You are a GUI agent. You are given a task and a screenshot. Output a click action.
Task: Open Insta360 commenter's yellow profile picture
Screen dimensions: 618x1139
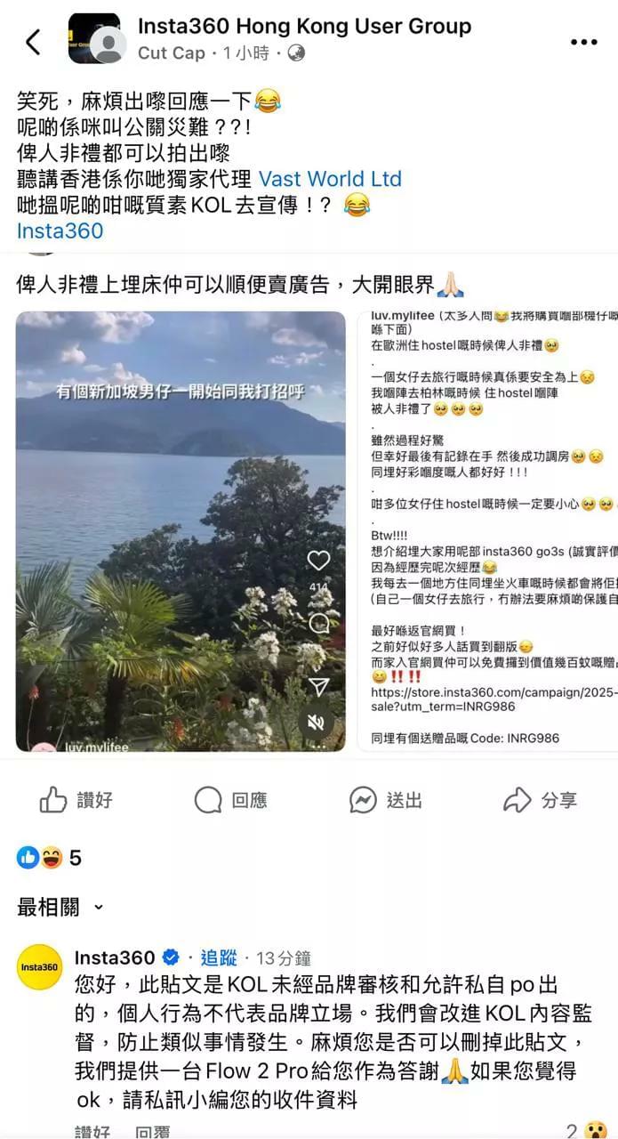(x=40, y=967)
